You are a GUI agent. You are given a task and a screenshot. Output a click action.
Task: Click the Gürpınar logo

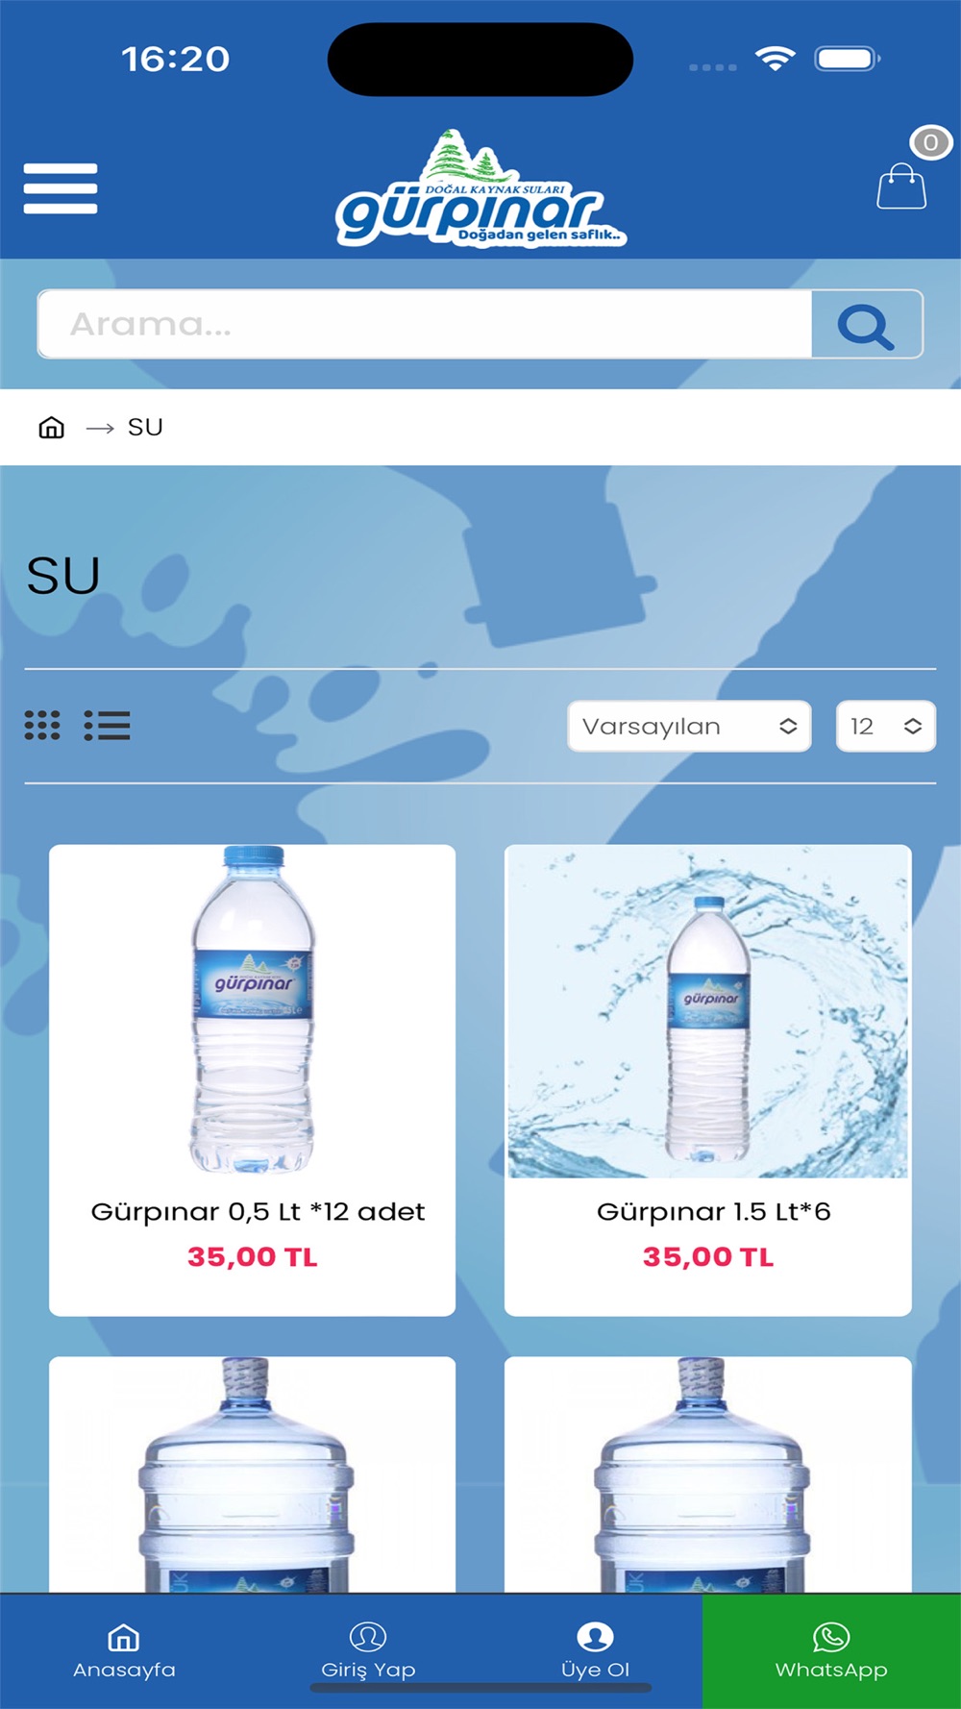click(x=481, y=188)
